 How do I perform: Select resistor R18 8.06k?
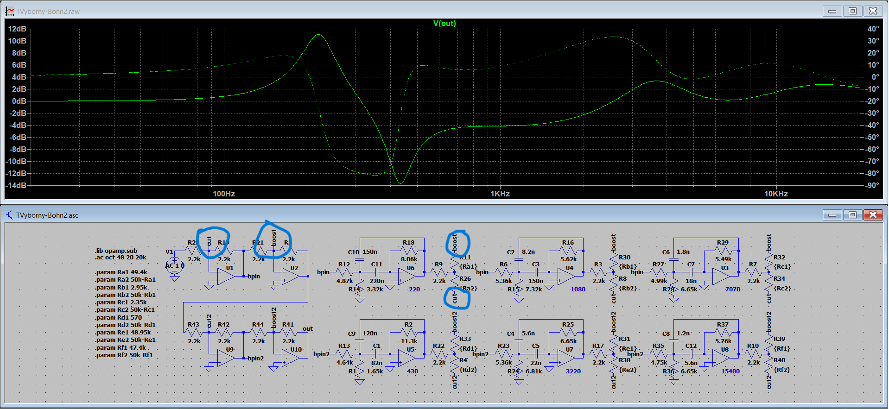tap(409, 251)
